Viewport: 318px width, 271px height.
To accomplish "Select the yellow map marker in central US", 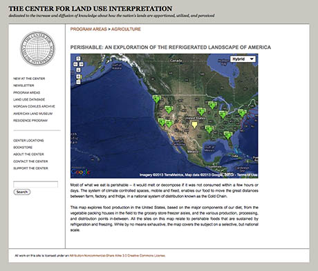I will point(195,125).
